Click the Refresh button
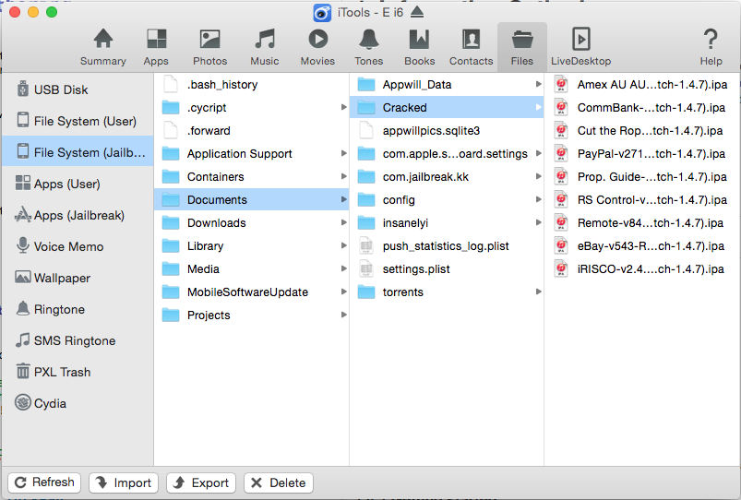741x500 pixels. (44, 482)
